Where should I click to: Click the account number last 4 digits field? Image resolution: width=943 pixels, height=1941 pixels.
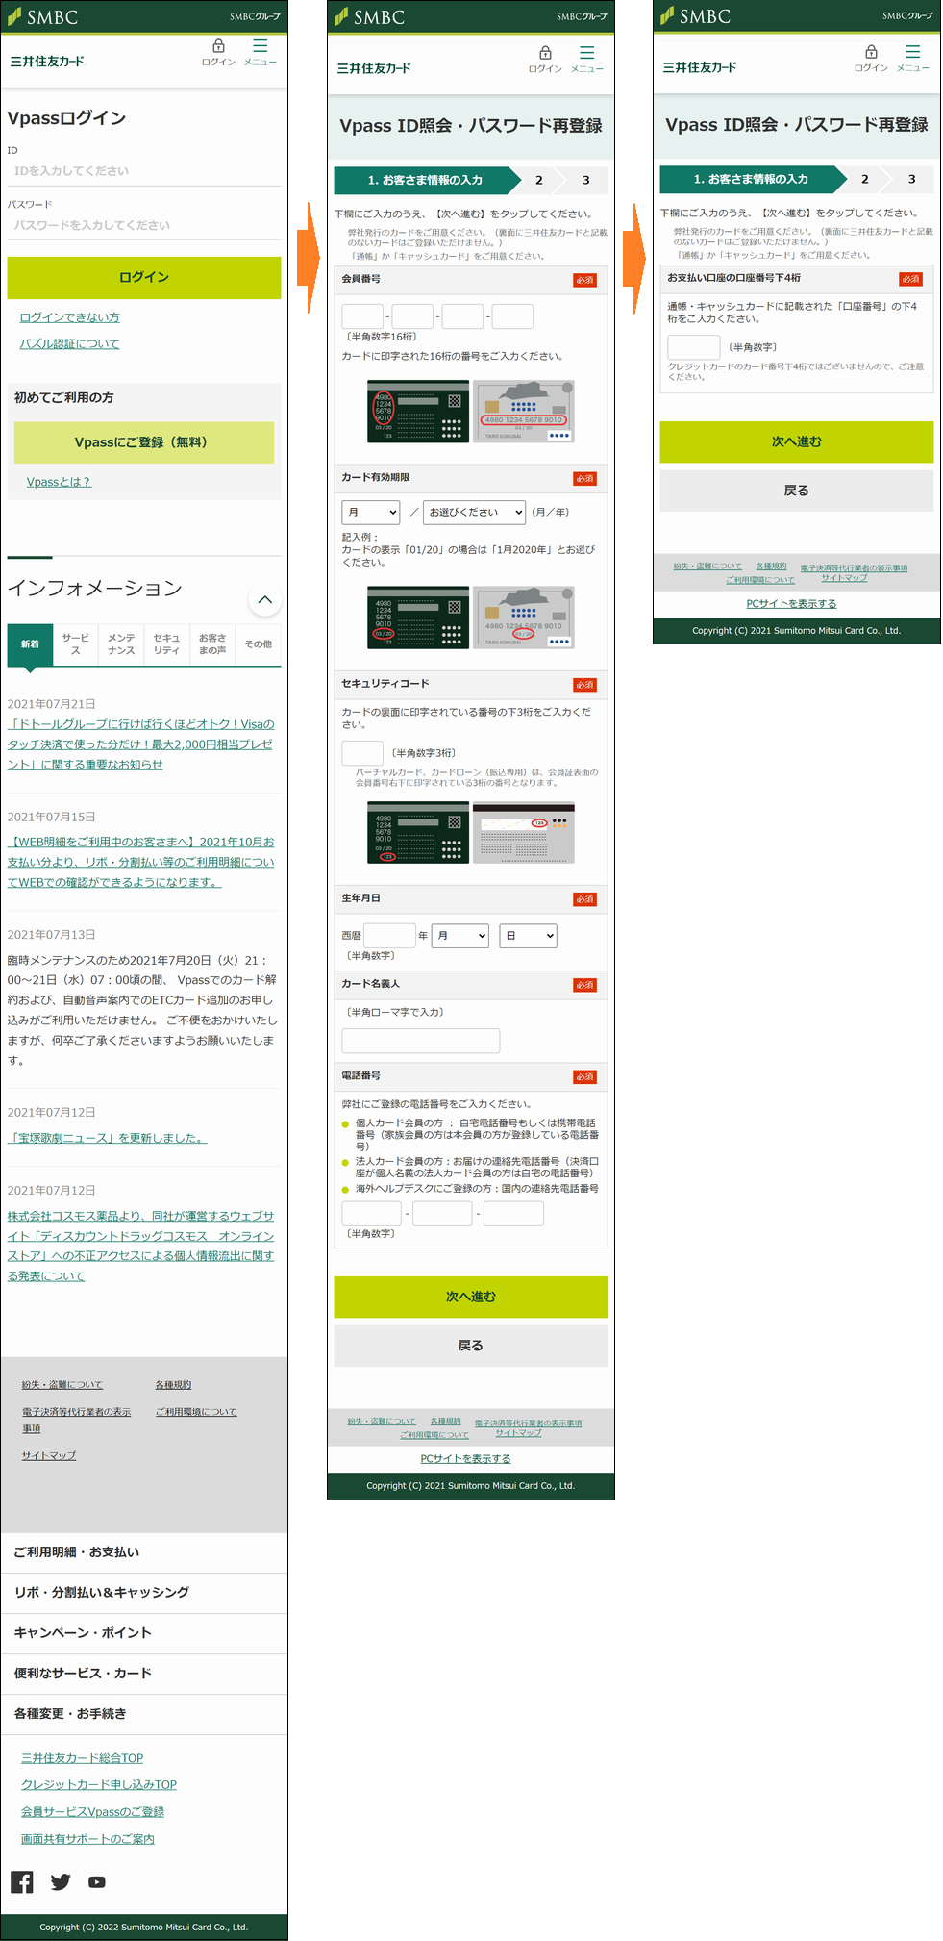click(693, 347)
